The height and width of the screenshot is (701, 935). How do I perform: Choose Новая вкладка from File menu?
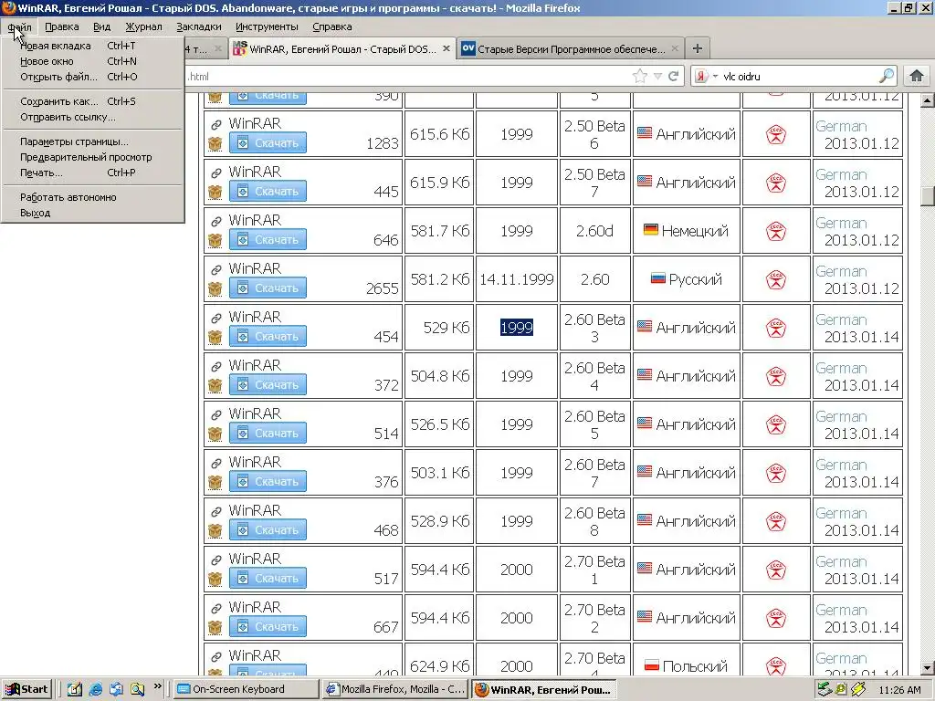[x=92, y=46]
